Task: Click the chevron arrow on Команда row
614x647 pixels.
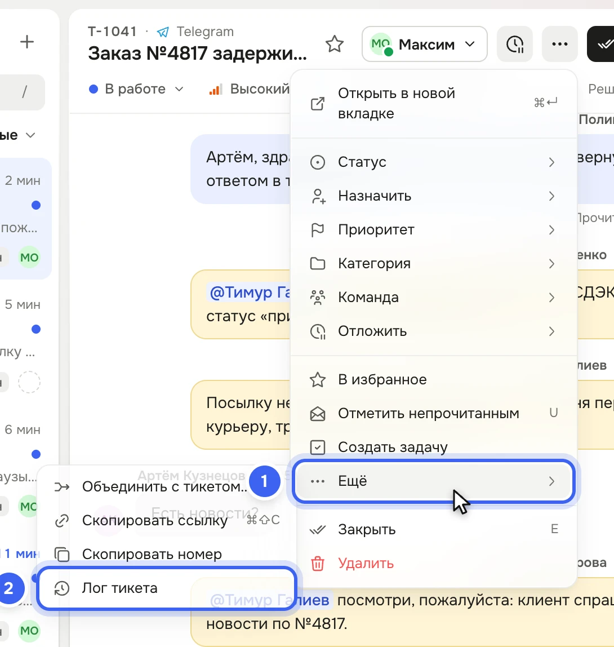Action: (551, 298)
